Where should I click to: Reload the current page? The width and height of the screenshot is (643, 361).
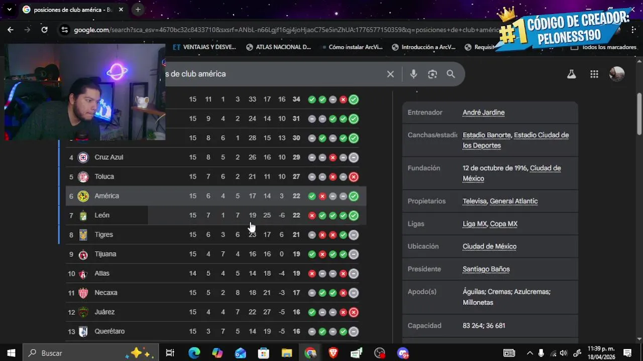44,30
